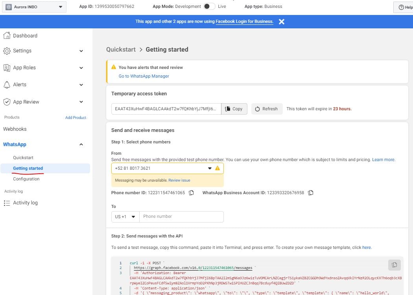Open the Aurora INBO app selector dropdown
The height and width of the screenshot is (295, 413).
click(34, 7)
